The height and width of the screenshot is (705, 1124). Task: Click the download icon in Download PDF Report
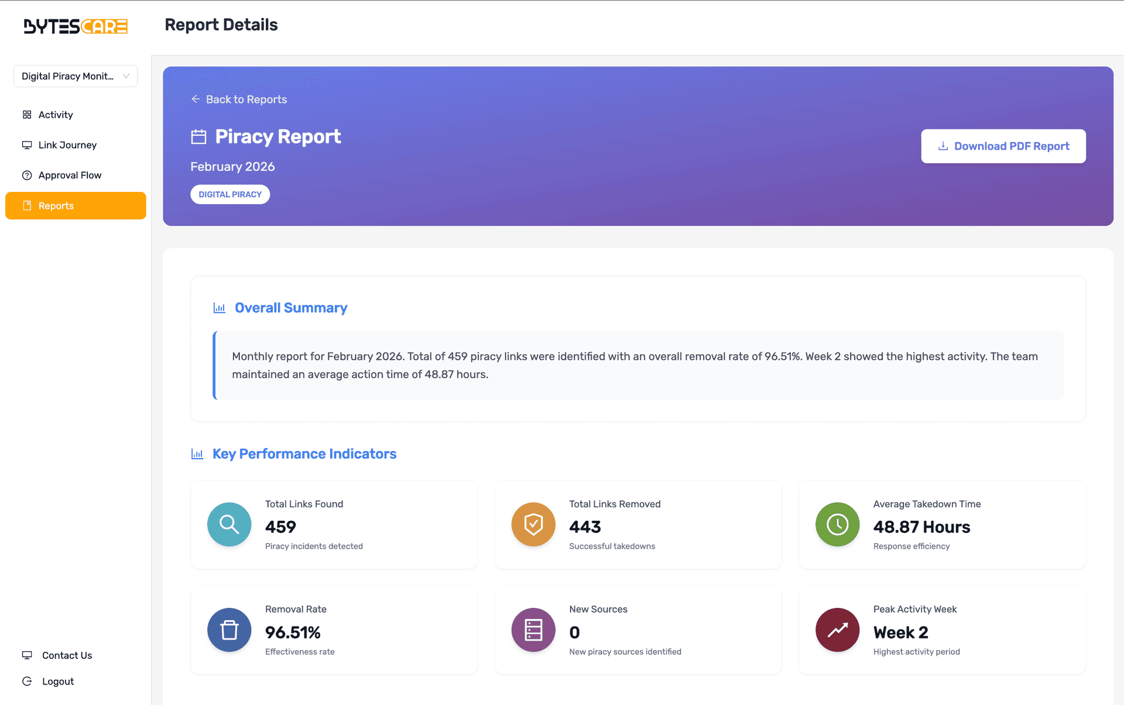tap(943, 146)
